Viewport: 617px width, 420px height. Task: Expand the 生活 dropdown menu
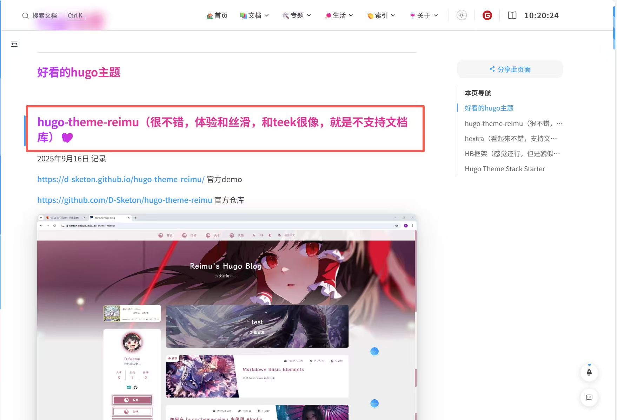339,15
